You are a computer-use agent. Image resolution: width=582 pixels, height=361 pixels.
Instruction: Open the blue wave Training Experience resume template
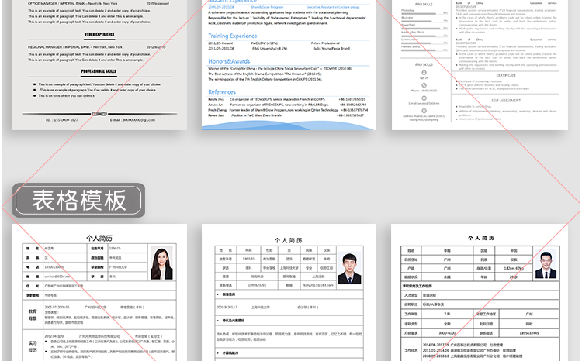click(289, 65)
